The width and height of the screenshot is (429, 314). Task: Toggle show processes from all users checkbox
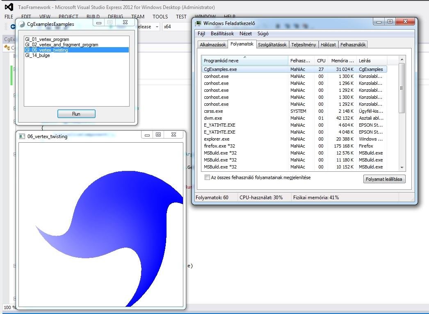tap(208, 177)
